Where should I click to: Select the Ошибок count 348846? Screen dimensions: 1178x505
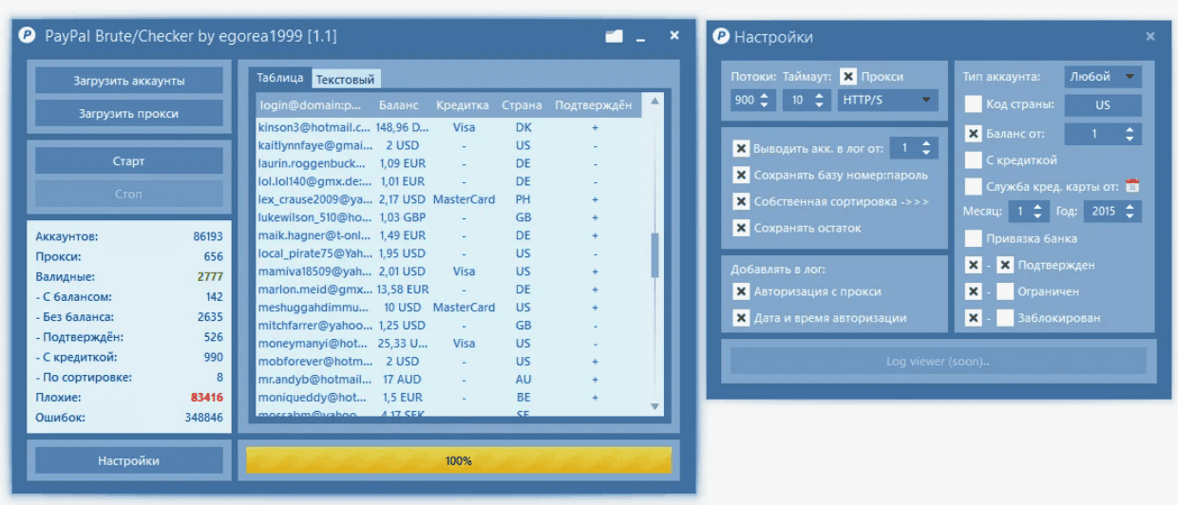(204, 417)
